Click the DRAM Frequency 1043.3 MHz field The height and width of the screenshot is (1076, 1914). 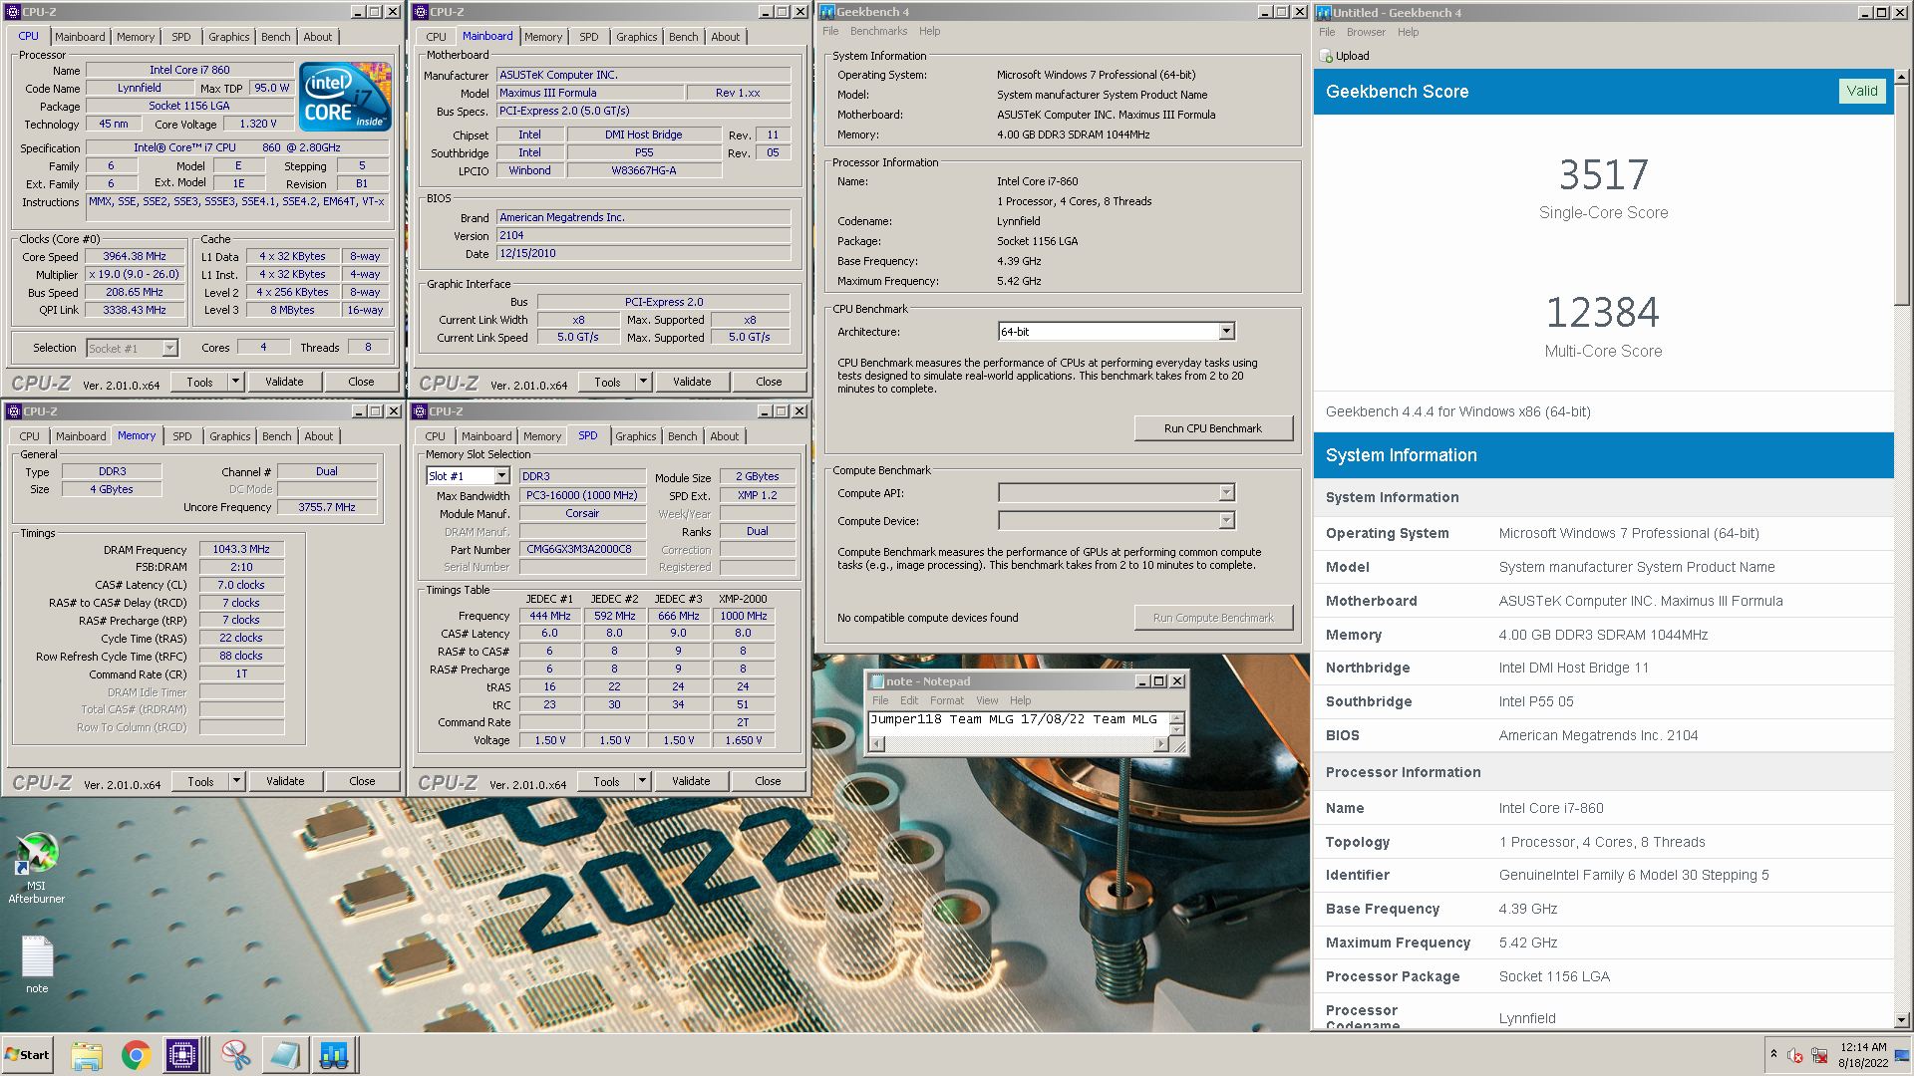(x=241, y=549)
